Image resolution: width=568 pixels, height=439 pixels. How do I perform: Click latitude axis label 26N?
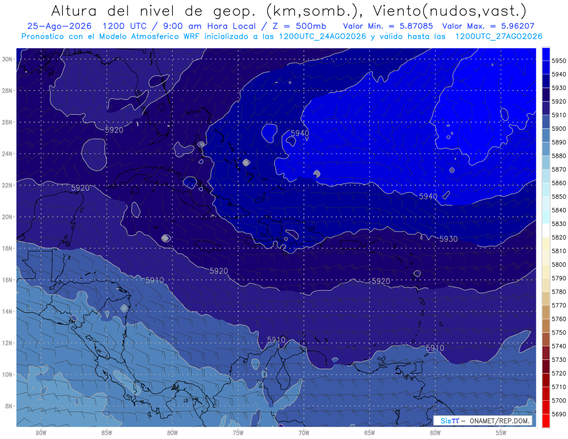pyautogui.click(x=7, y=122)
